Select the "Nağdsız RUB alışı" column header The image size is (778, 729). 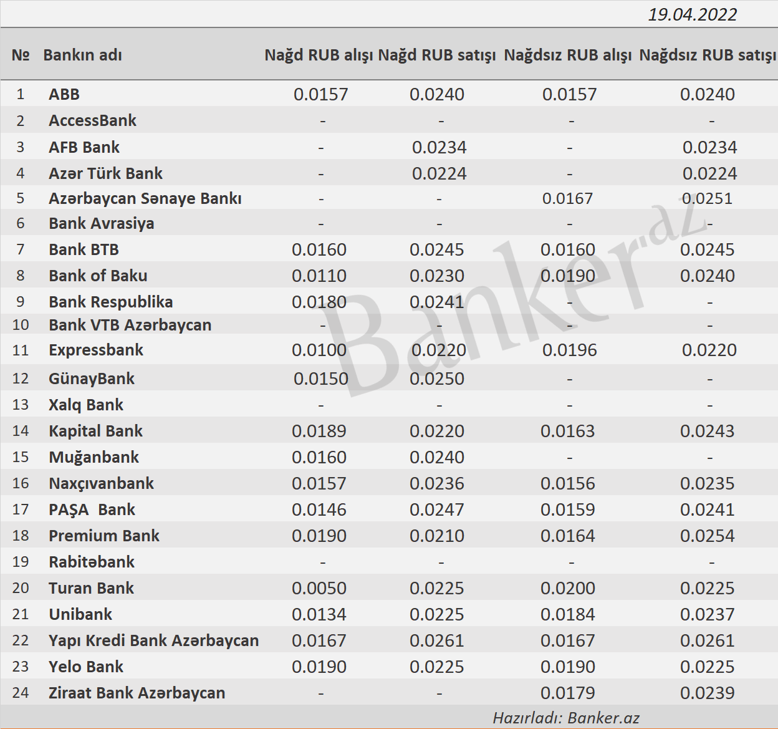pyautogui.click(x=568, y=55)
